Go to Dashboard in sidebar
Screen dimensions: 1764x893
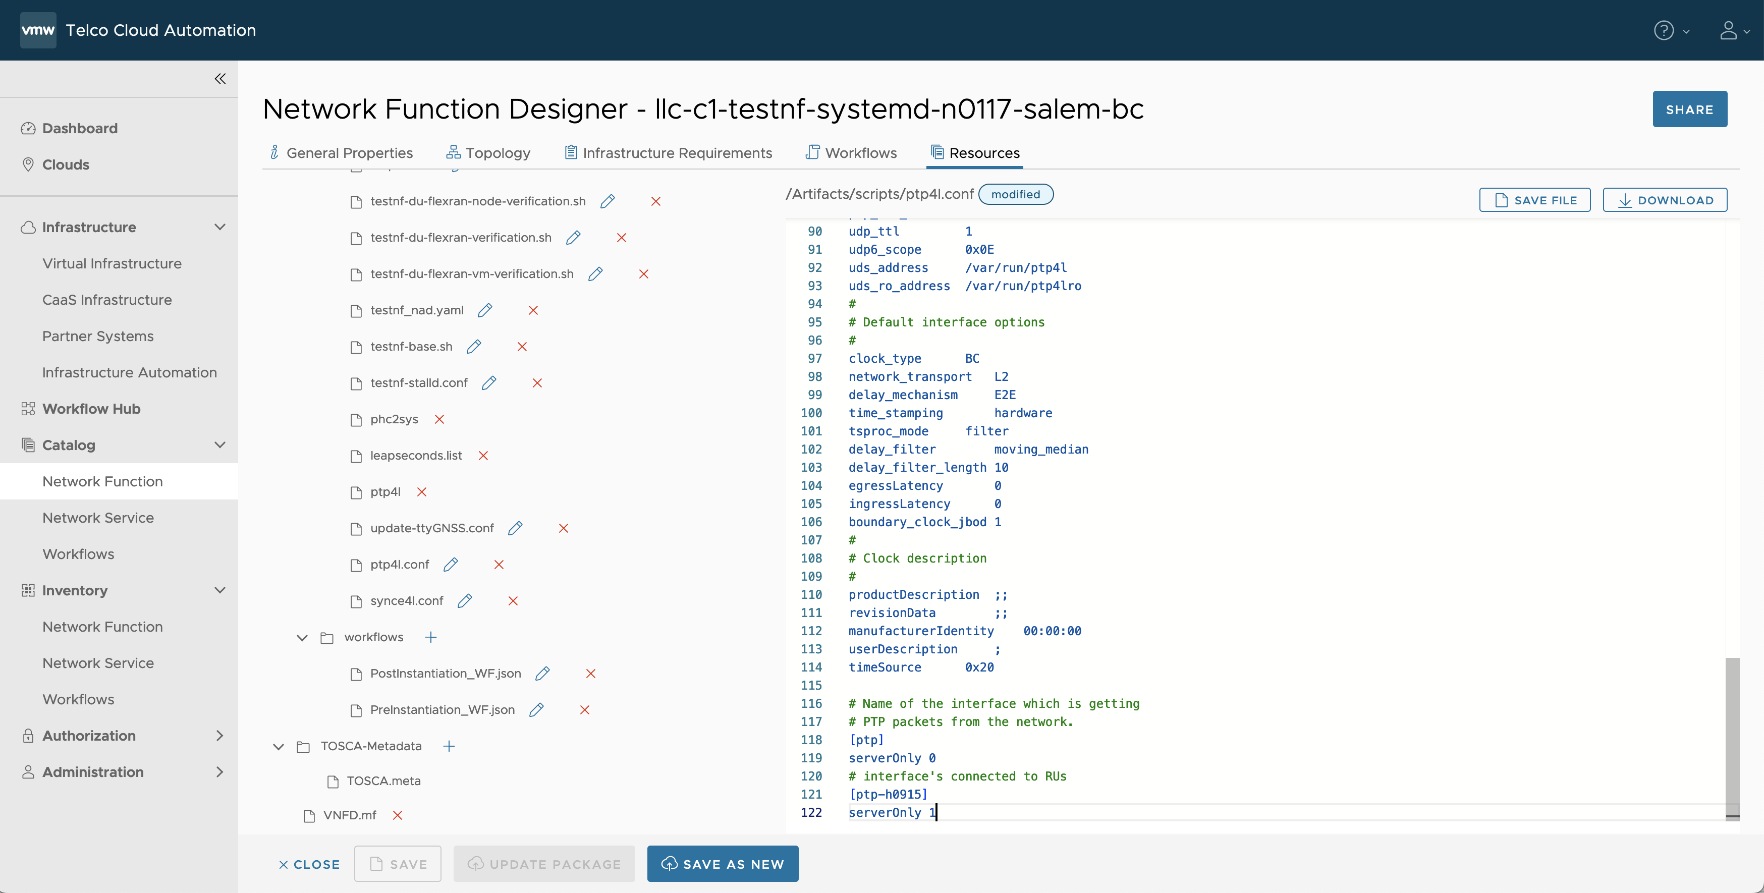(79, 128)
